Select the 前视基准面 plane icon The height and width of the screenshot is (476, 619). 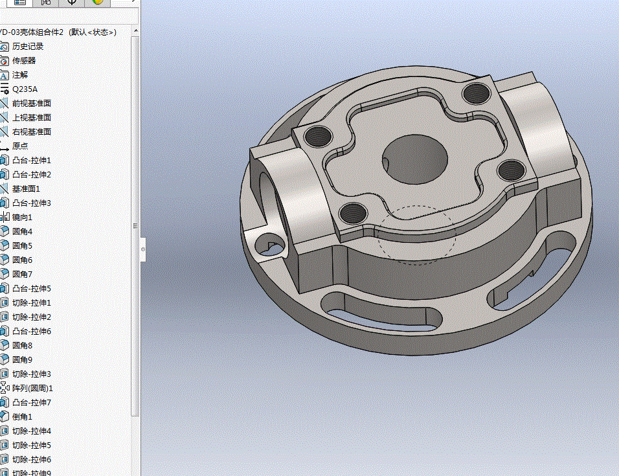click(x=4, y=104)
